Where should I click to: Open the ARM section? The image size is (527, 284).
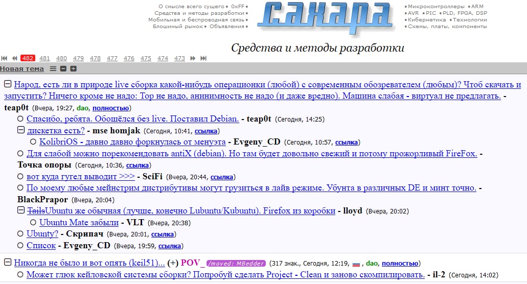click(477, 6)
